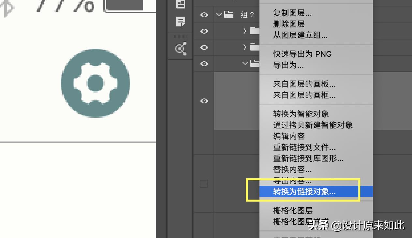Choose 替换内容 in the context menu
412x238 pixels.
coord(292,170)
